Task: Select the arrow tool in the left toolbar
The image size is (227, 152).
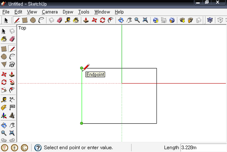Action: pyautogui.click(x=4, y=31)
